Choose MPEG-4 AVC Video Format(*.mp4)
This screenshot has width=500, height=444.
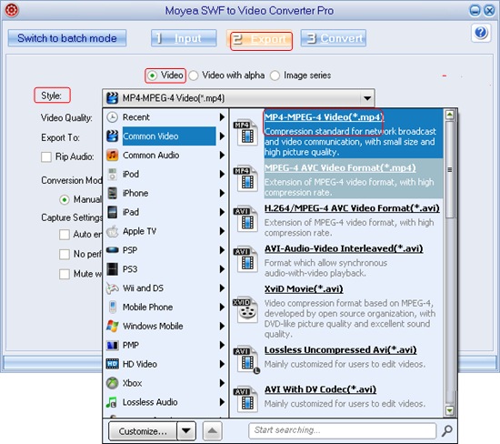click(340, 168)
